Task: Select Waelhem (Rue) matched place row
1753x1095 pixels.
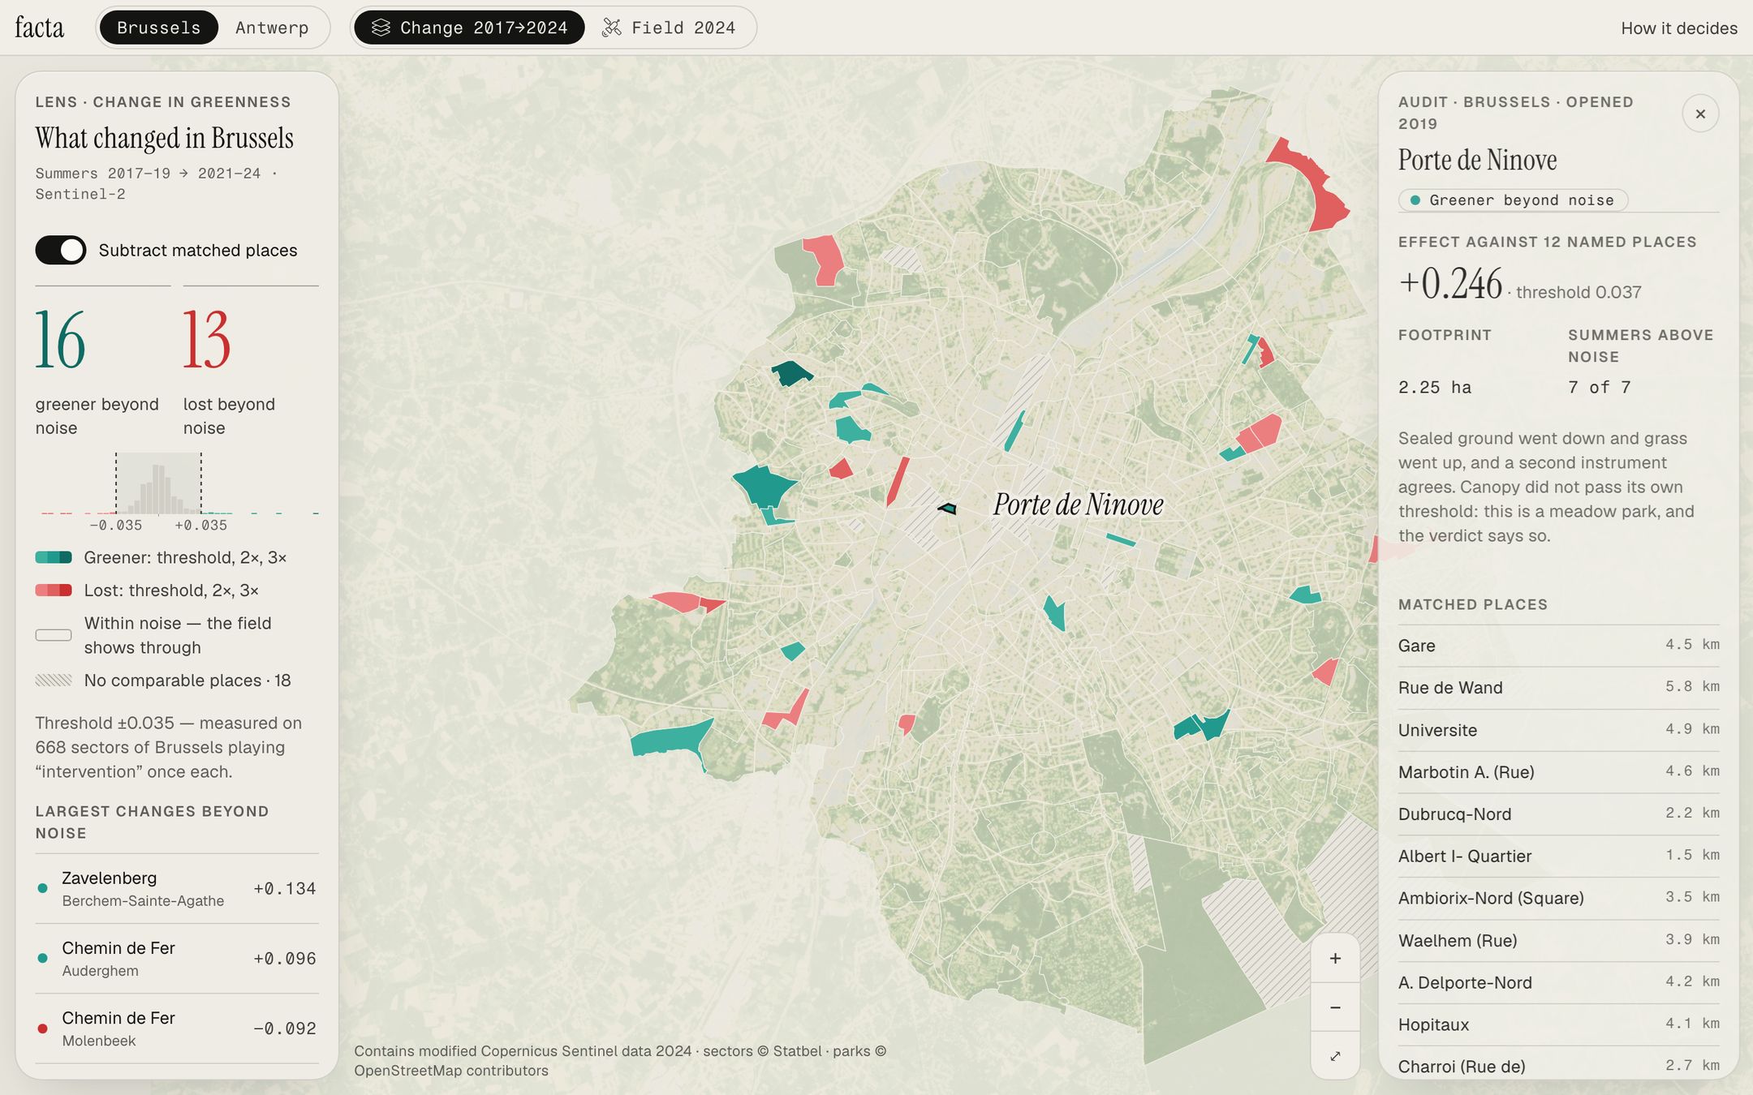Action: [1558, 940]
